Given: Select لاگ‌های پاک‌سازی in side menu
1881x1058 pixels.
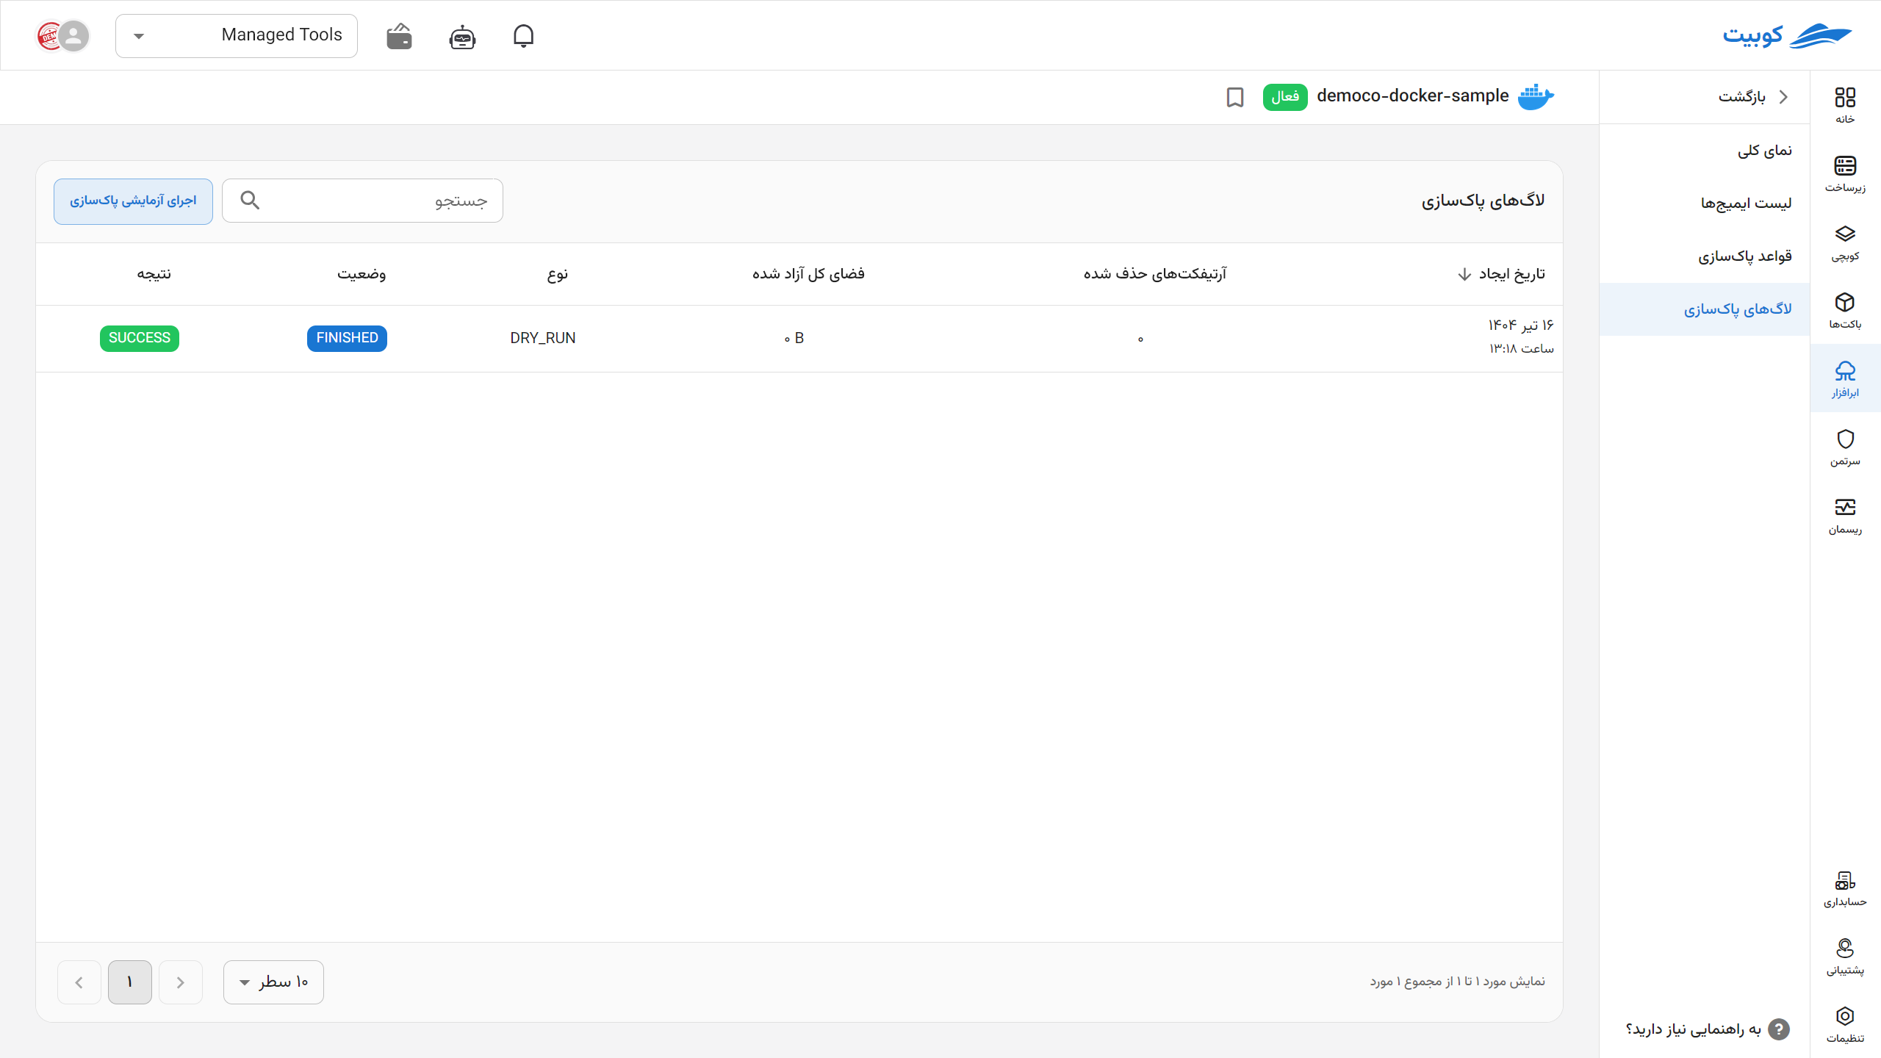Looking at the screenshot, I should (1705, 309).
